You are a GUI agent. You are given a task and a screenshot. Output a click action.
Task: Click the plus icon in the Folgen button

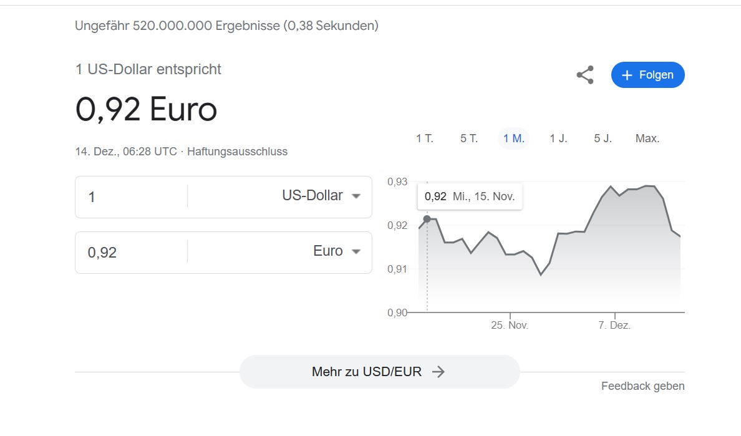click(x=627, y=75)
